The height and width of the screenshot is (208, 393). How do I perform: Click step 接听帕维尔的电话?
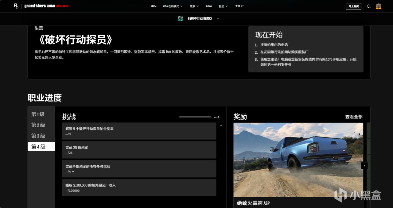coord(274,45)
